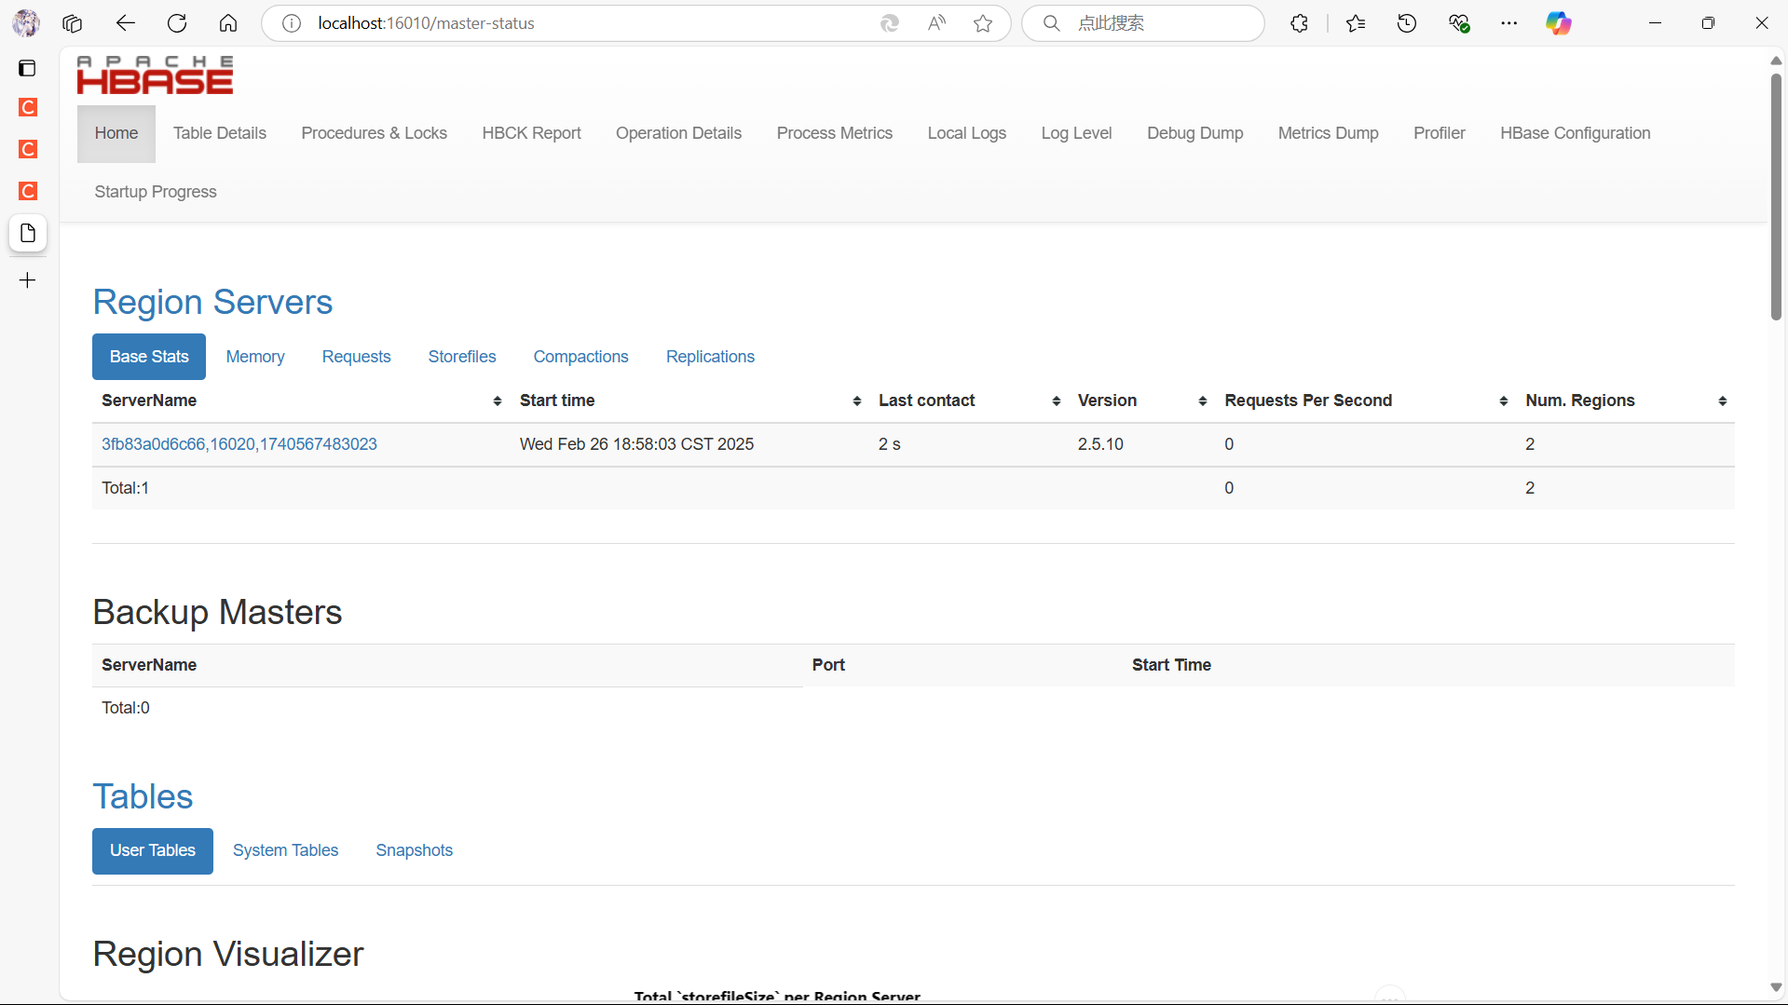1788x1005 pixels.
Task: Click the refresh icon in address bar
Action: pos(890,23)
